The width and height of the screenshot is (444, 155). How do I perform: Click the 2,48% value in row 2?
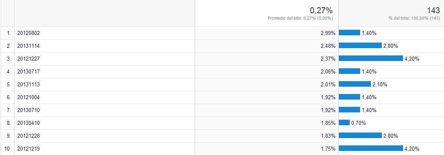(328, 46)
